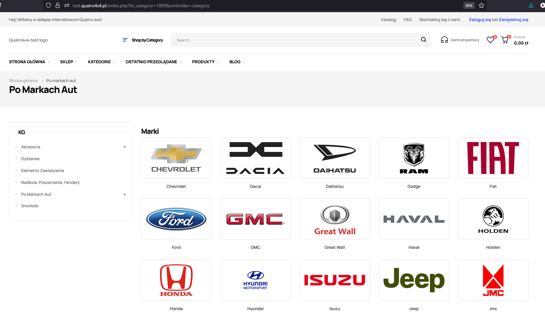This screenshot has height=320, width=545.
Task: Click the padlock site security icon
Action: coord(58,5)
